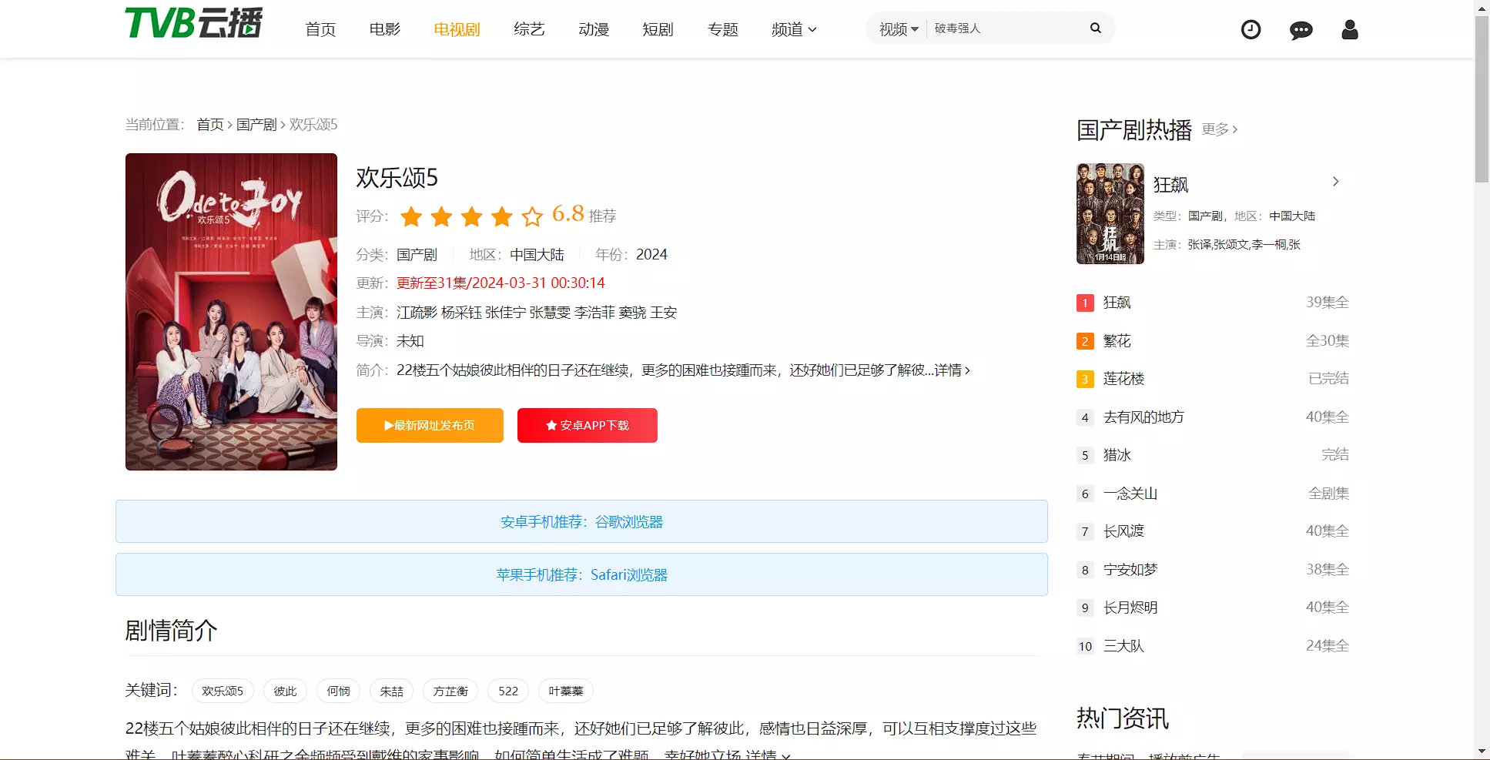Screen dimensions: 1490x760
Task: Click the 更多 link beside 国产剧热播
Action: [x=1219, y=129]
